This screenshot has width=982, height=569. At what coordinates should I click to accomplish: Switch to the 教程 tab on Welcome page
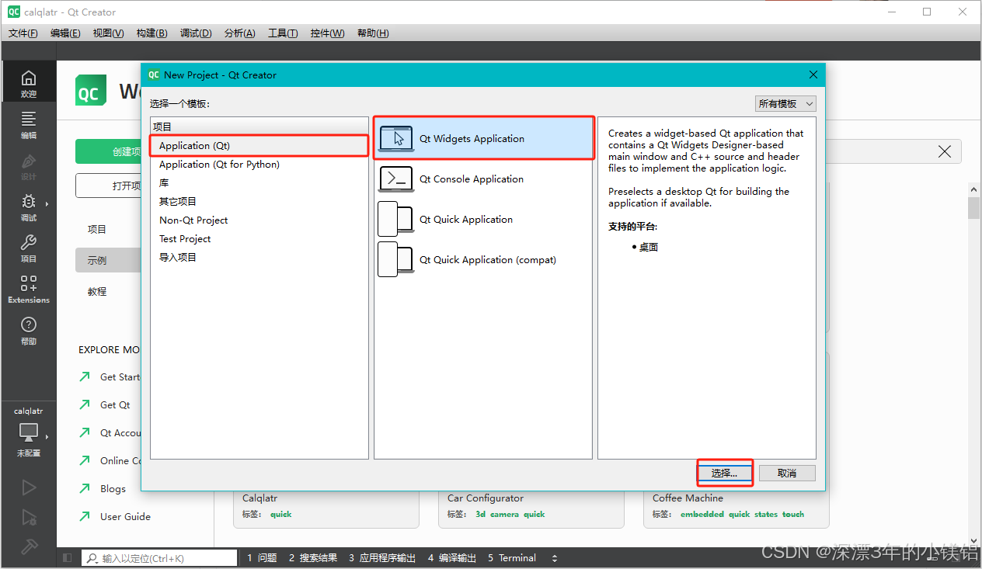108,291
